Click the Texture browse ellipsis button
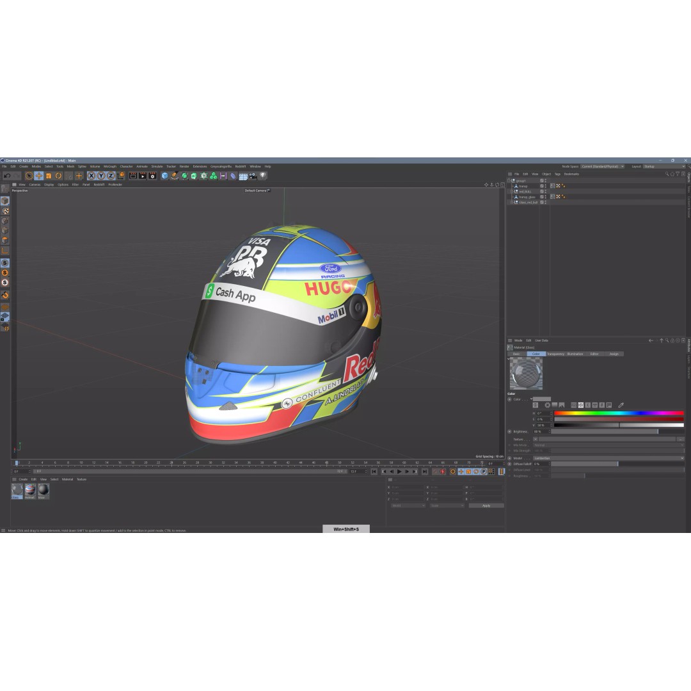 [x=680, y=440]
